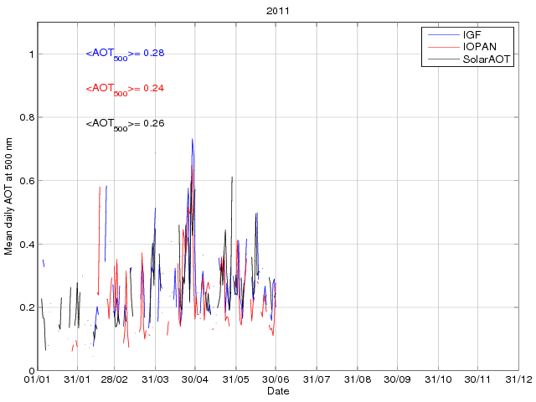Select the 31/12 x-axis tick label
Screen dimensions: 536x402
[518, 379]
